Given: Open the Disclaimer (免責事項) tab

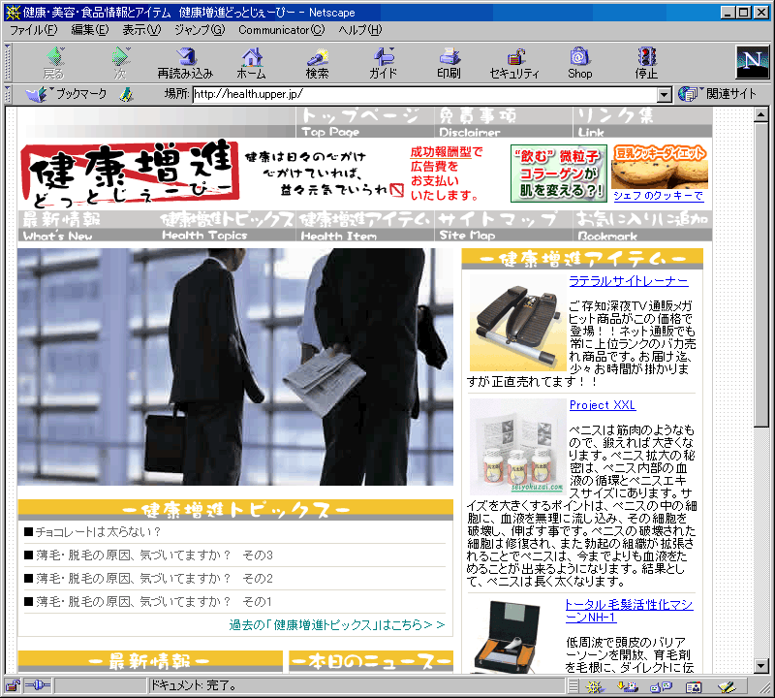Looking at the screenshot, I should coord(503,122).
